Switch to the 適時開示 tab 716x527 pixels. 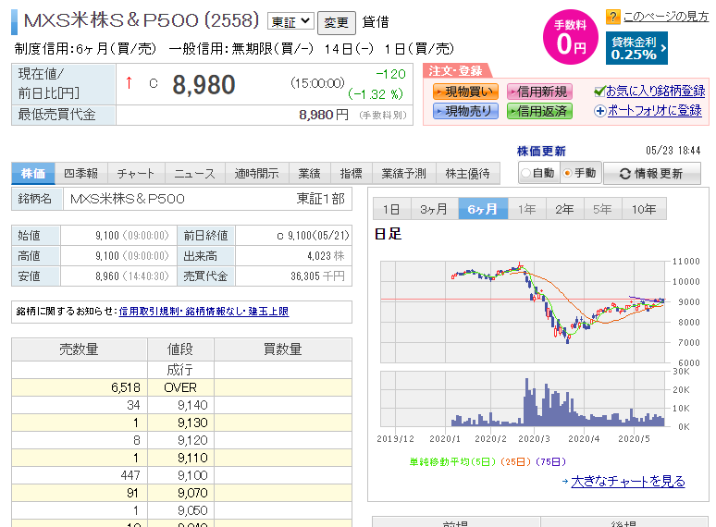coord(256,174)
